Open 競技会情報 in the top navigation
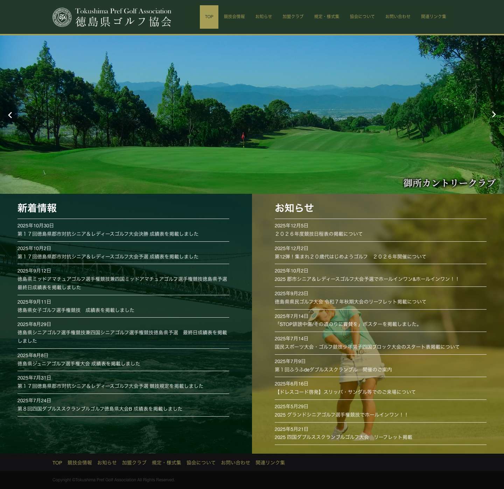This screenshot has height=489, width=504. pyautogui.click(x=234, y=16)
